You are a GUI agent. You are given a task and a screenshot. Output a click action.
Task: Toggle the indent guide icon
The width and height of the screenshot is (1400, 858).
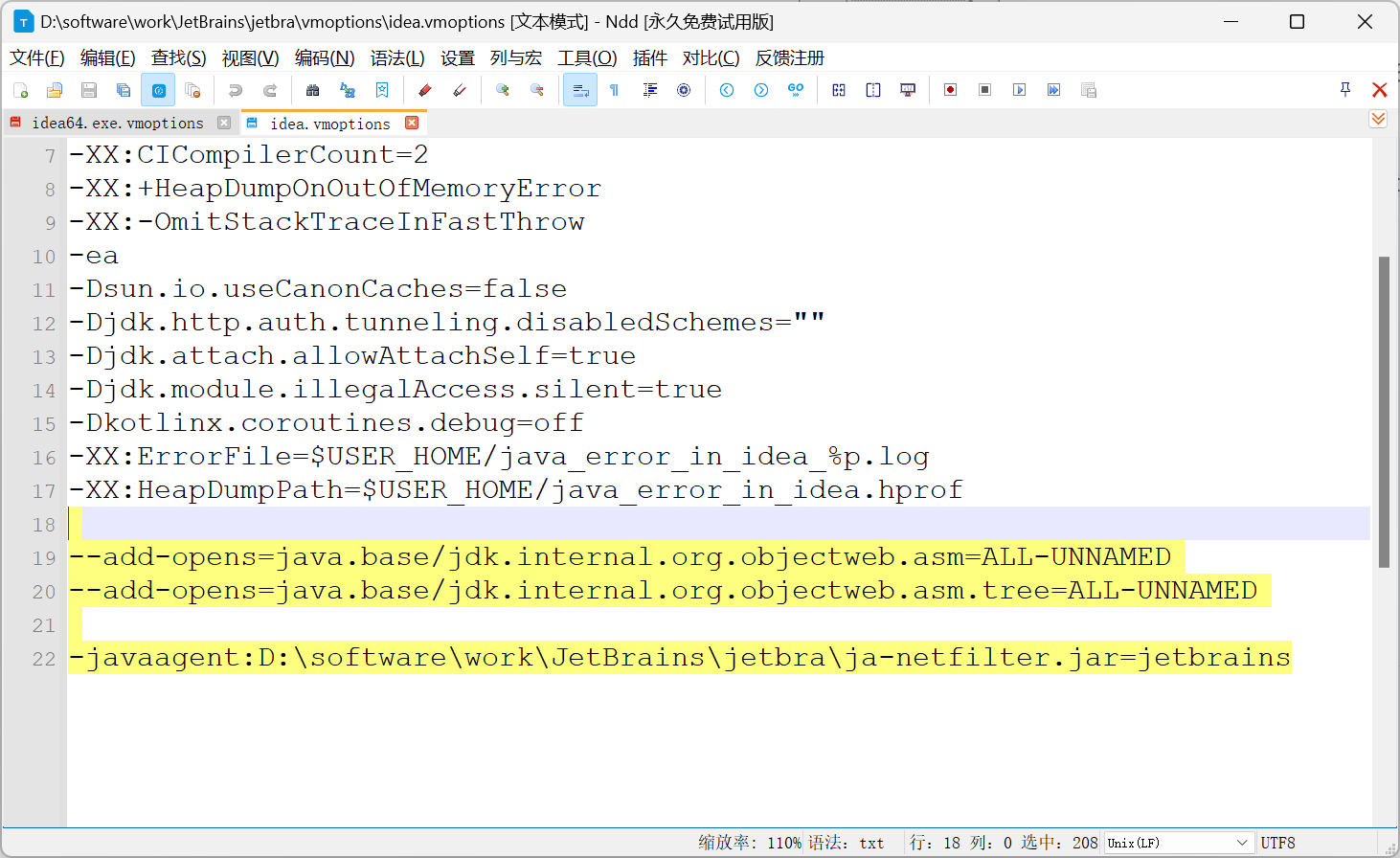tap(649, 90)
